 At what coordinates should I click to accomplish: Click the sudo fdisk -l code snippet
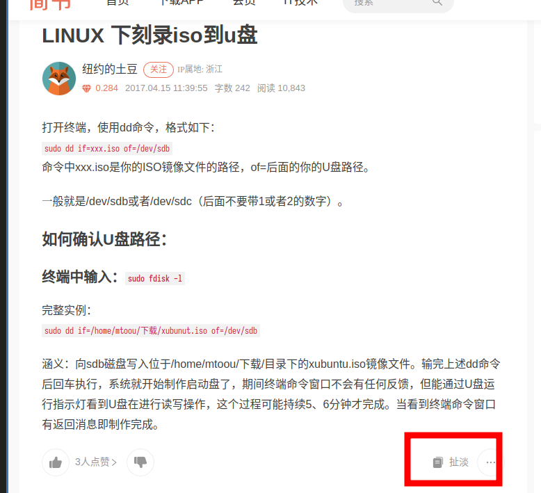coord(155,278)
